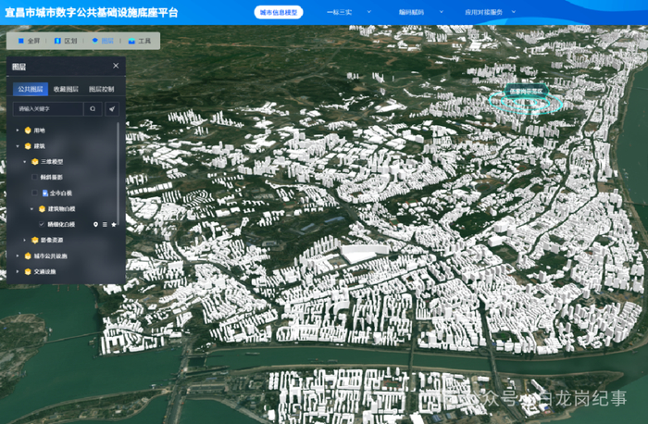Viewport: 648px width, 424px height.
Task: Click the layer keyword search input field
Action: pos(48,108)
